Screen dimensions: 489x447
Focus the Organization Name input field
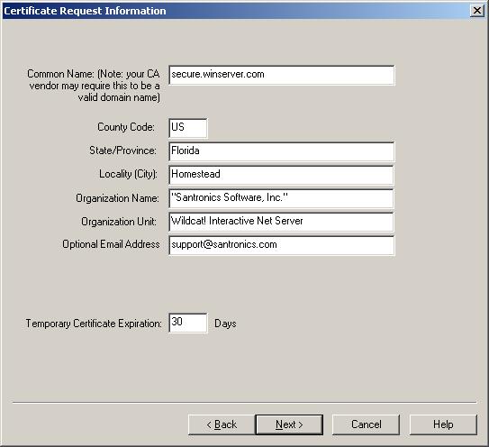(x=281, y=198)
